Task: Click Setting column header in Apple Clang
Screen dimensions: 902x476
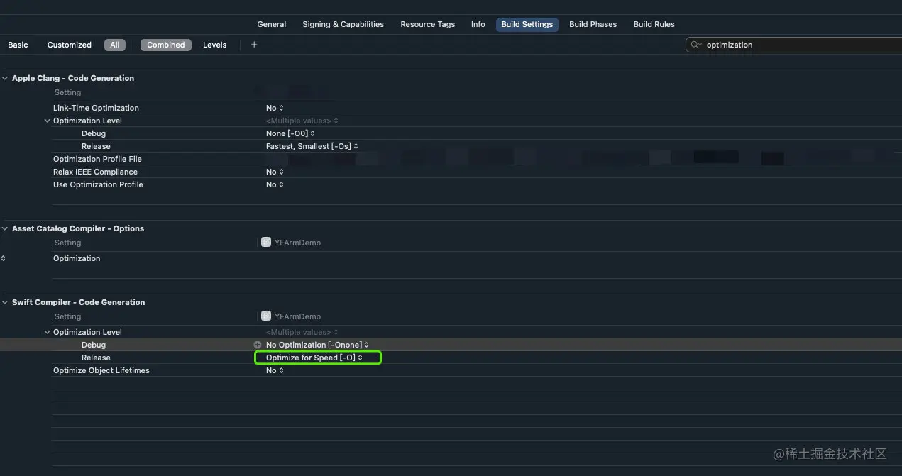Action: (68, 92)
